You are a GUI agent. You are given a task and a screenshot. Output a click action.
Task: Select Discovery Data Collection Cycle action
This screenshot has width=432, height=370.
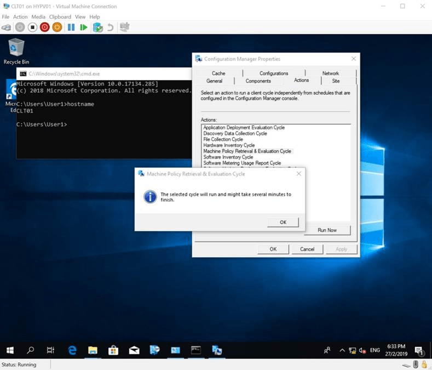[235, 133]
